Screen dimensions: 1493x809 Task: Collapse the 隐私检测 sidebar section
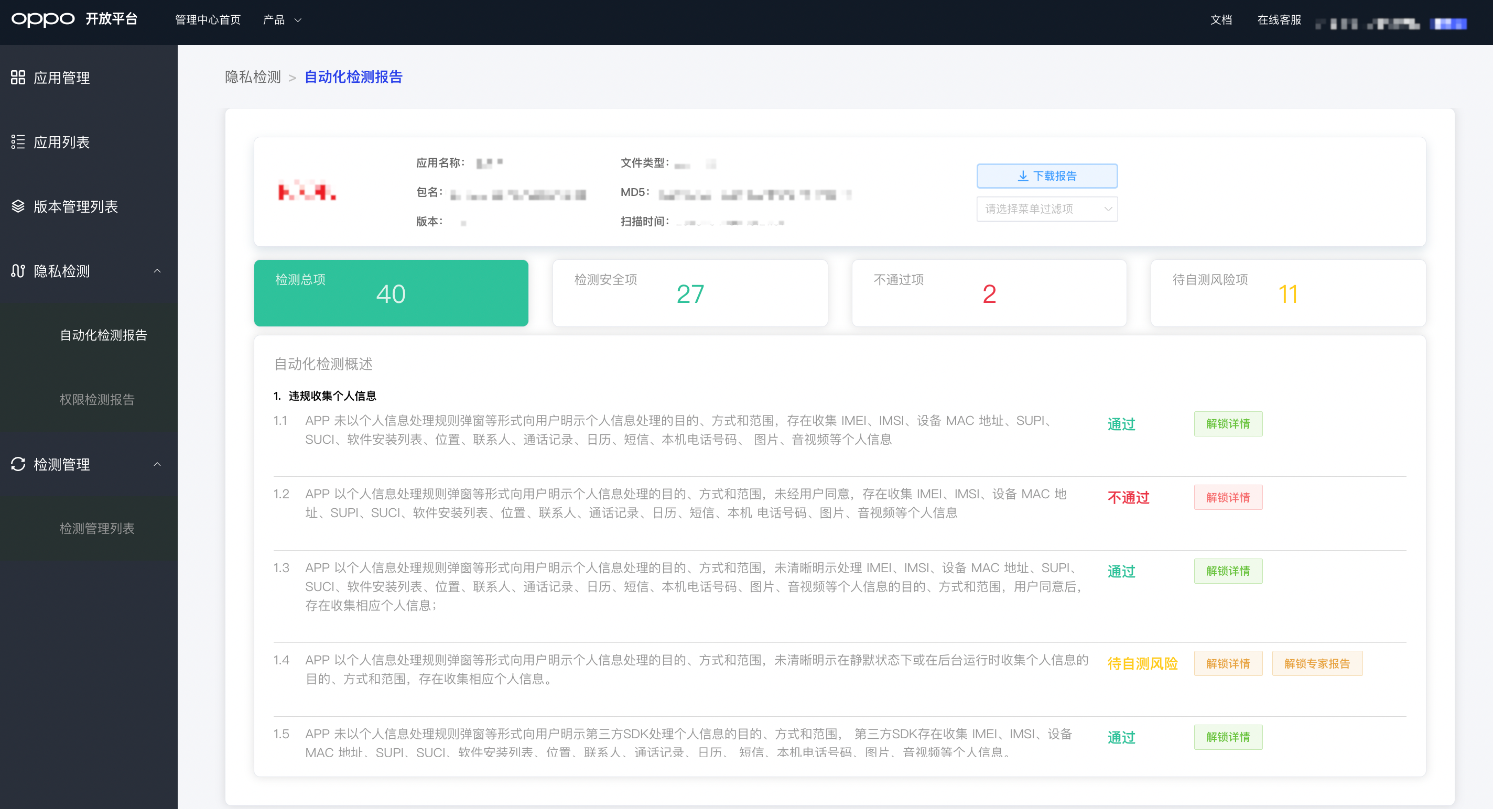pyautogui.click(x=157, y=271)
